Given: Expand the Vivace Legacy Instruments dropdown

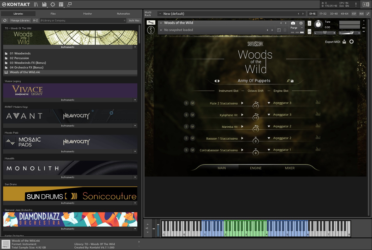Looking at the screenshot, I should [x=135, y=100].
